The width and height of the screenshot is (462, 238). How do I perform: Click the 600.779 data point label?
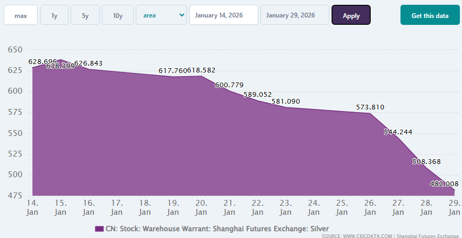[229, 85]
